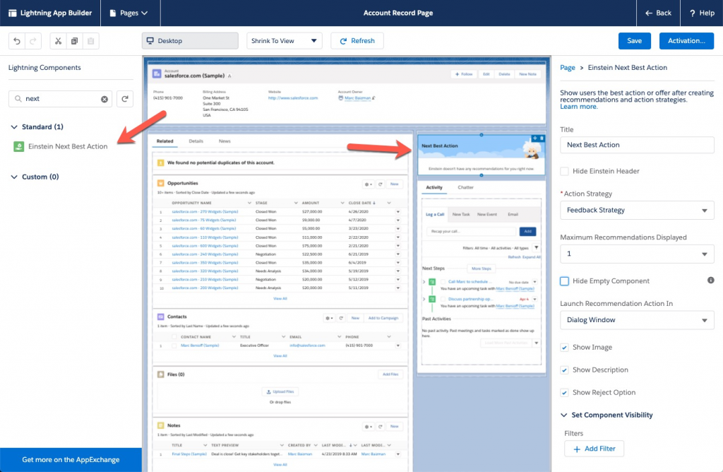
Task: Follow the Learn more link
Action: tap(579, 107)
